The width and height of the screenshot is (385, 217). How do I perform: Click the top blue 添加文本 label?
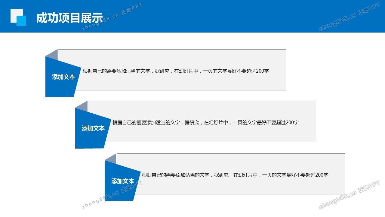(63, 77)
